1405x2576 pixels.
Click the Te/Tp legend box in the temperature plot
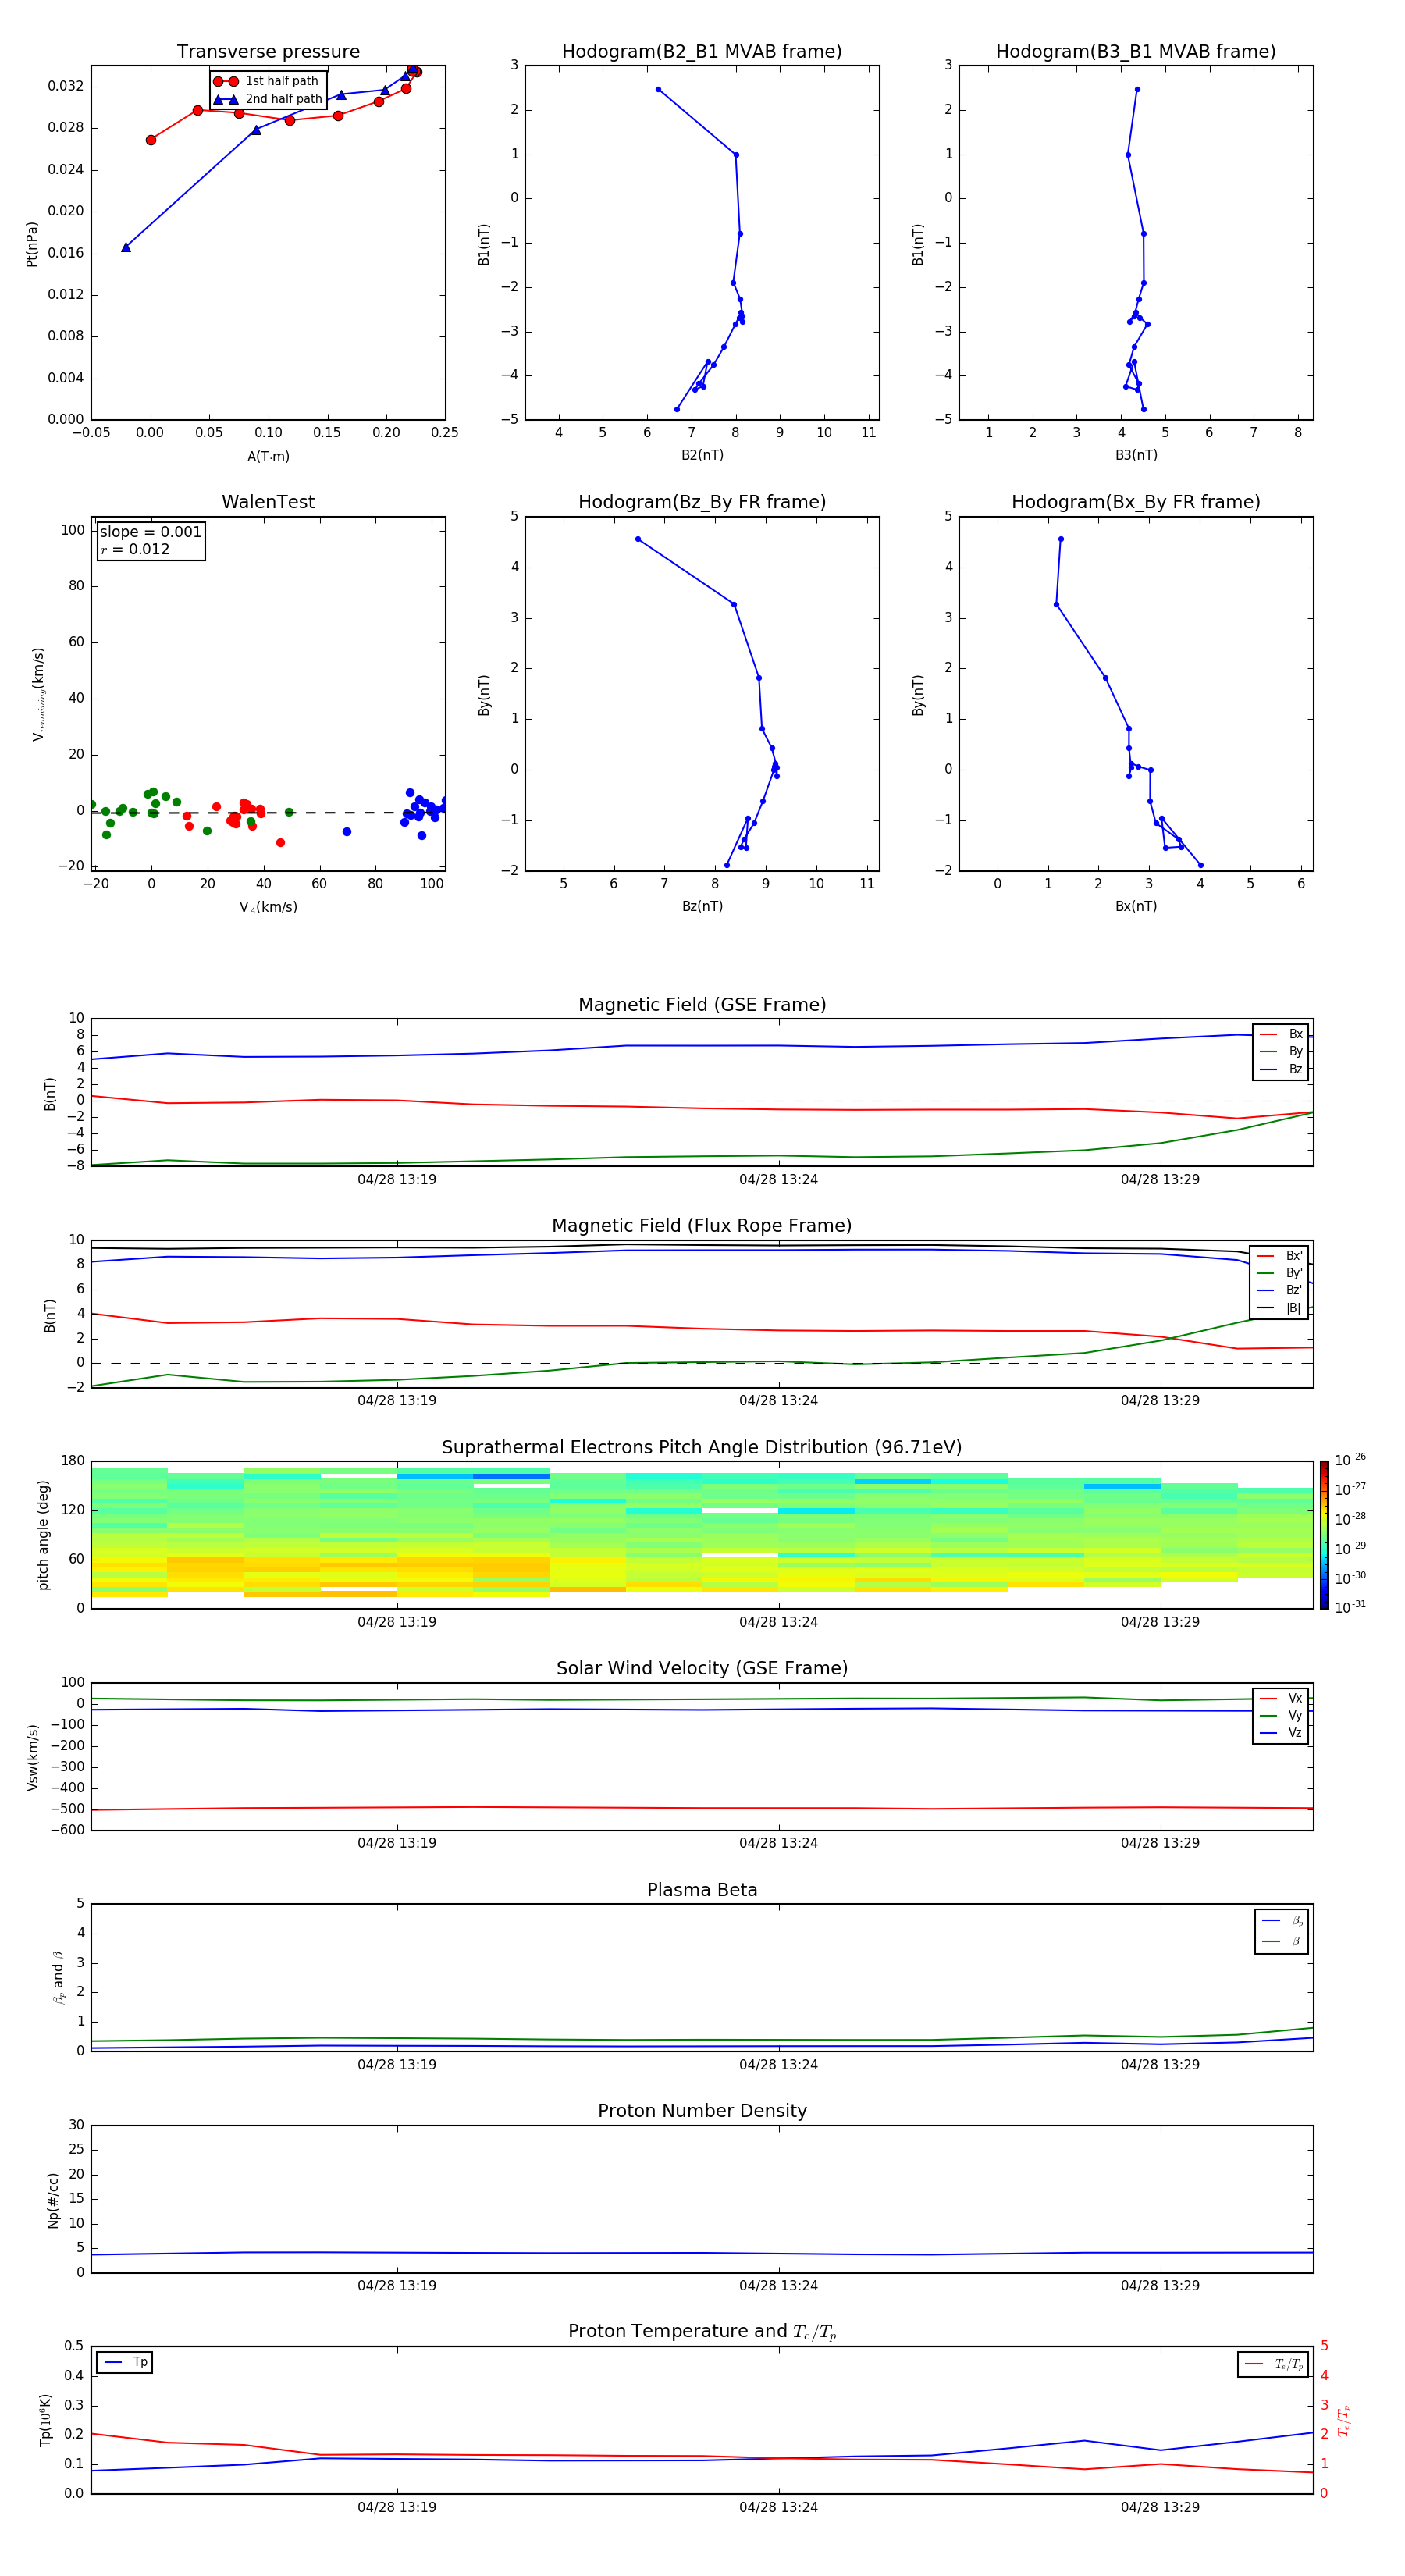point(1272,2364)
